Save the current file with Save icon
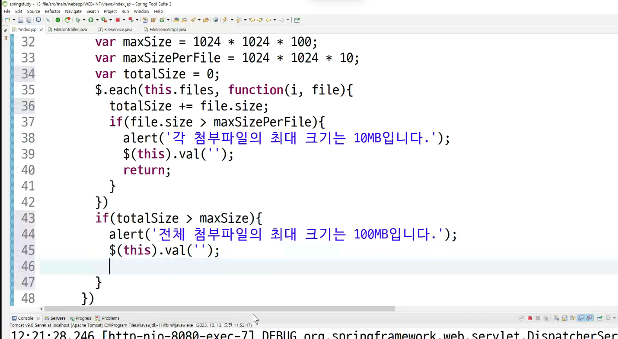The width and height of the screenshot is (618, 339). 20,20
